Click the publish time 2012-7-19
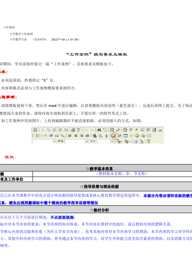The image size is (192, 273). pyautogui.click(x=58, y=40)
